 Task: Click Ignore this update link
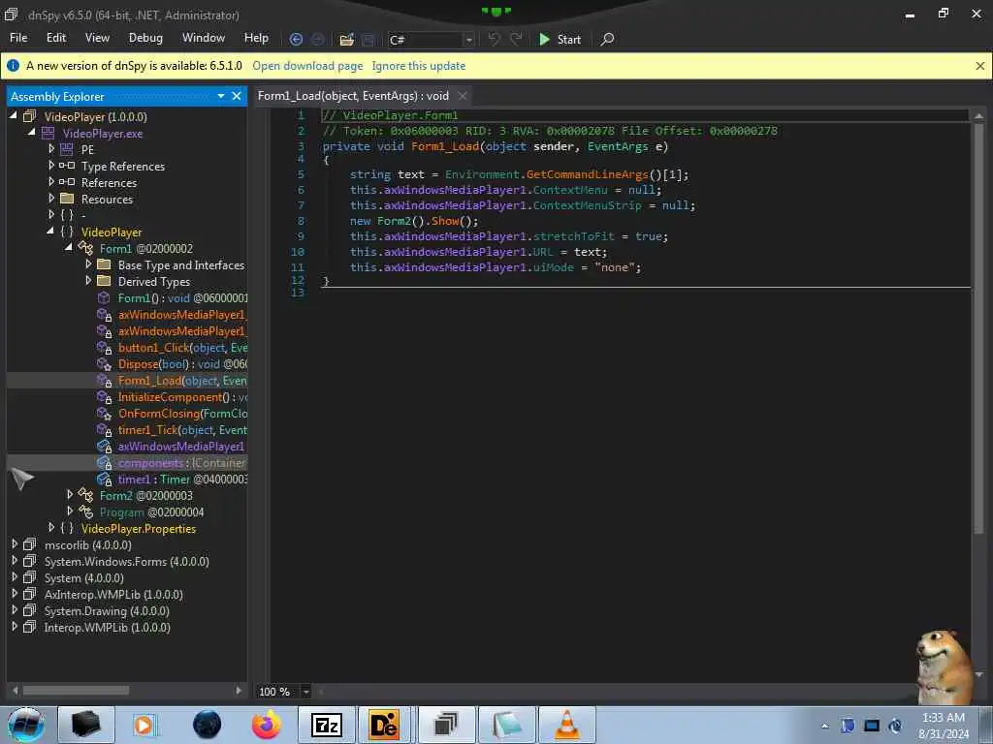[419, 66]
